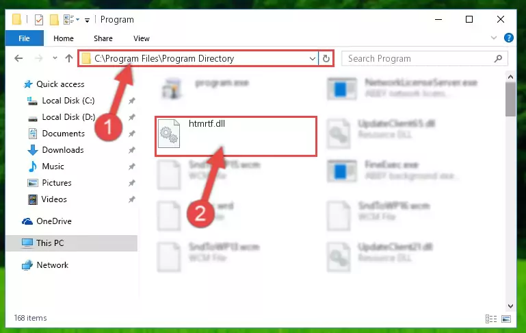Select the htmrtf.dll file icon
Viewport: 526px width, 333px height.
169,134
